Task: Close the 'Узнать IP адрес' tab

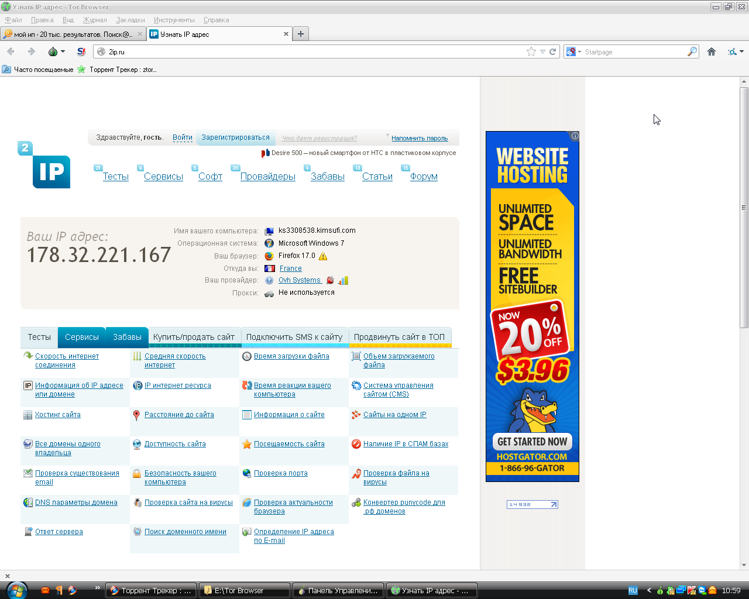Action: pos(286,34)
